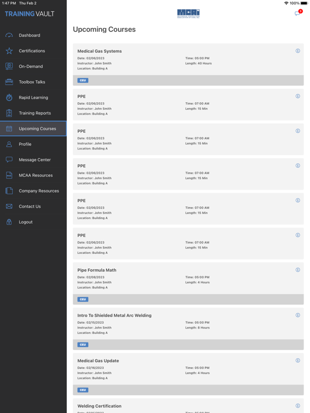Click the MCAA Resources document icon

[x=9, y=175]
